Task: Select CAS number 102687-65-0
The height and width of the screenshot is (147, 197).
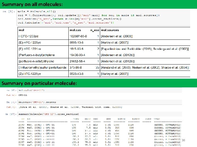Action: point(78,36)
